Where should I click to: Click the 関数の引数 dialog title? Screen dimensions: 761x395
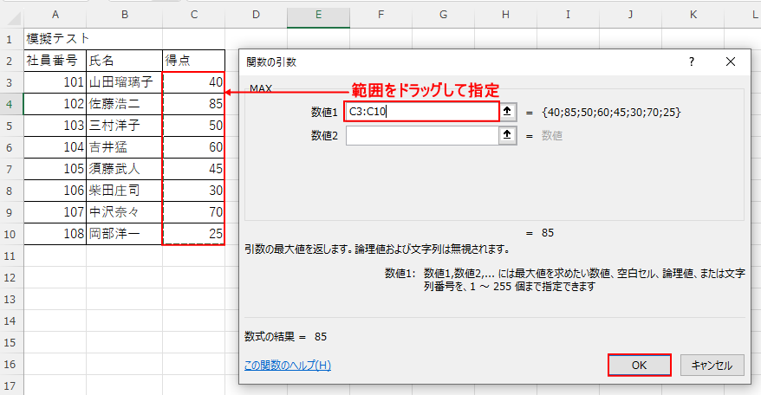(x=271, y=62)
